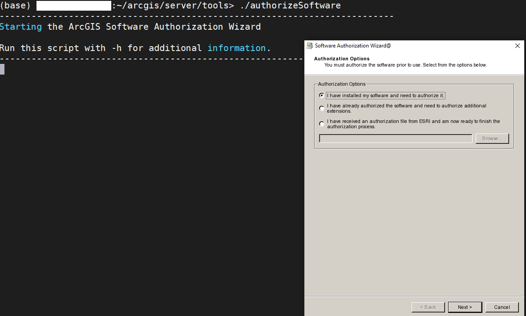Close the Software Authorization Wizard window
The height and width of the screenshot is (316, 526).
pos(517,46)
